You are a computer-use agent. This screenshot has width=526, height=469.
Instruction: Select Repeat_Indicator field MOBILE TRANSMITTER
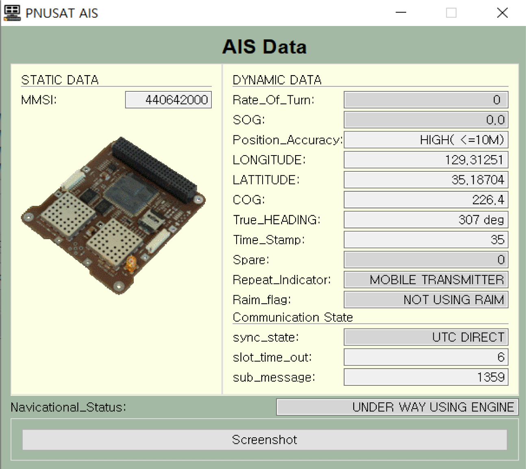click(426, 279)
